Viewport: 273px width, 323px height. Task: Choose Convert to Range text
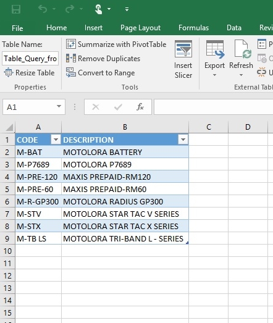tap(106, 73)
